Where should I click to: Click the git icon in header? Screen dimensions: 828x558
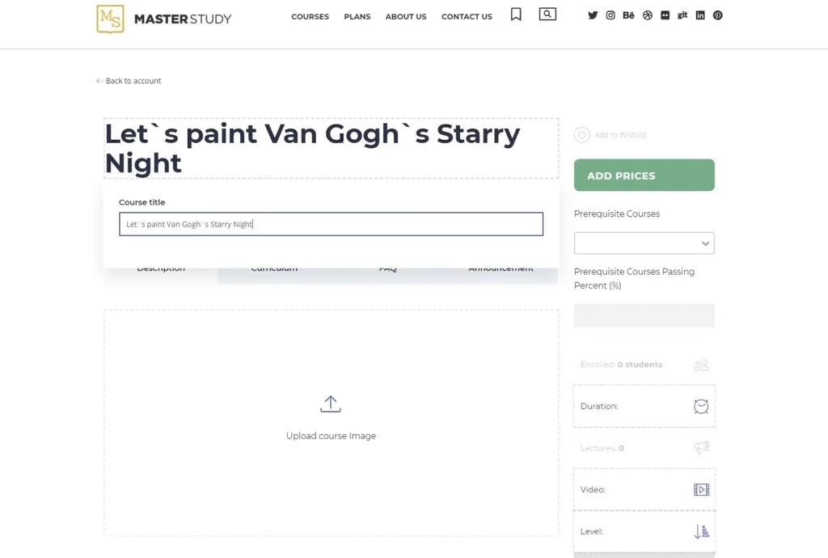[x=682, y=15]
